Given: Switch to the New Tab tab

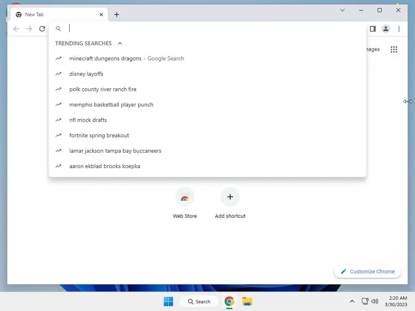Looking at the screenshot, I should [x=59, y=15].
